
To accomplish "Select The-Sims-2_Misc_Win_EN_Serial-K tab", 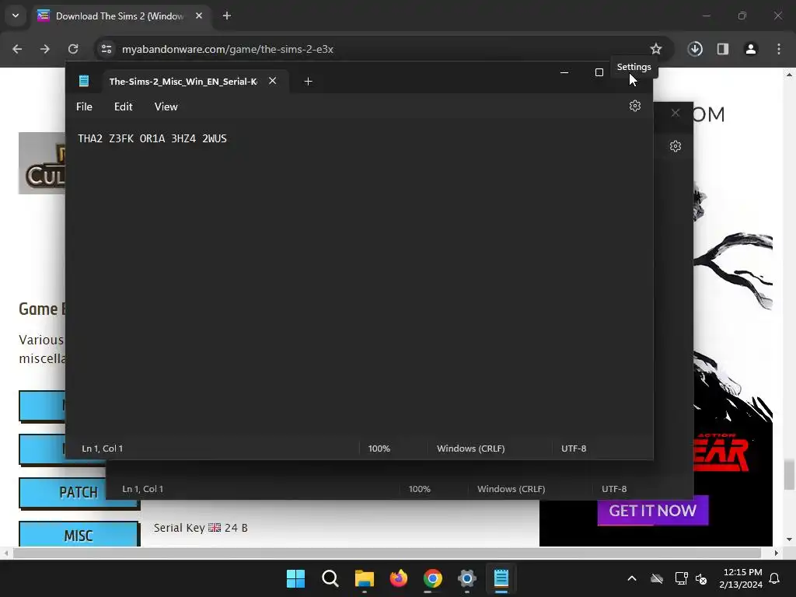I will pos(183,81).
